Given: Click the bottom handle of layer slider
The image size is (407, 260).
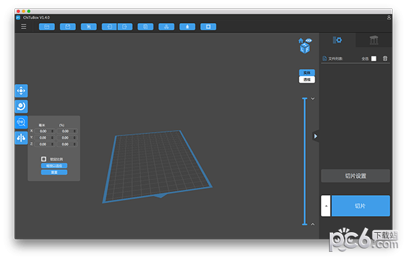Looking at the screenshot, I should pyautogui.click(x=305, y=224).
